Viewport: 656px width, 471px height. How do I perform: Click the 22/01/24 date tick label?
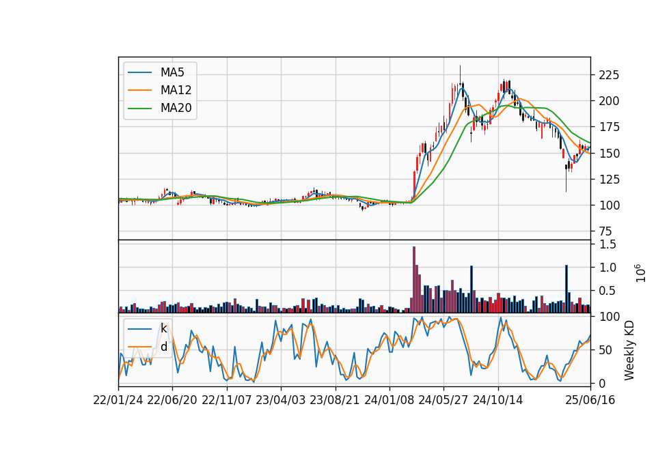[118, 400]
